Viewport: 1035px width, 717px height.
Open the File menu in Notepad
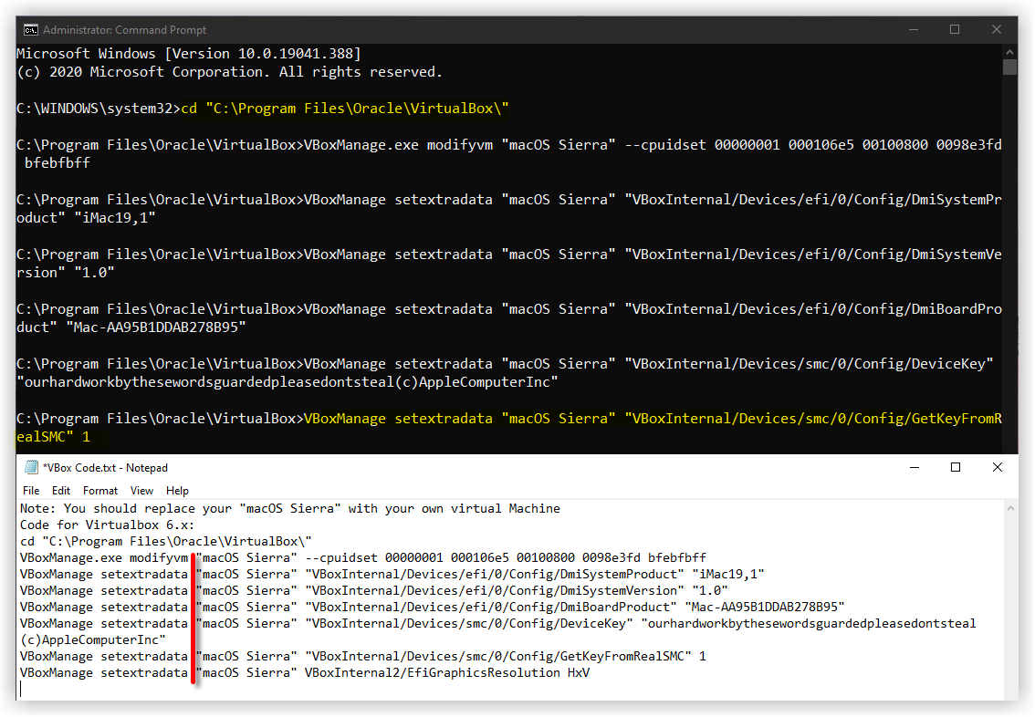point(31,490)
